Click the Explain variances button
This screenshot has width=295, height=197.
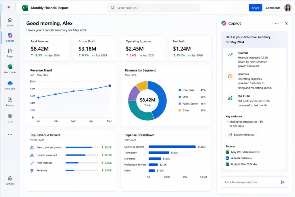[241, 135]
